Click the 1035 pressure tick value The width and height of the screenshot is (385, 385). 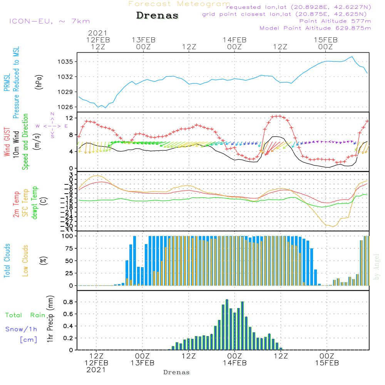click(65, 62)
